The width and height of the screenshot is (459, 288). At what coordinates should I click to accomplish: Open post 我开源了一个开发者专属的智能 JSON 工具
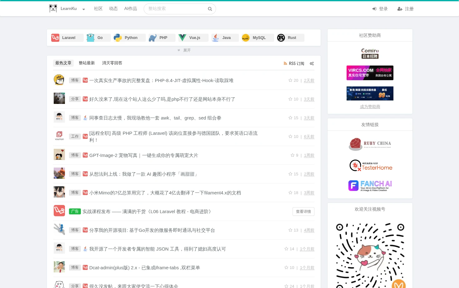coord(158,249)
